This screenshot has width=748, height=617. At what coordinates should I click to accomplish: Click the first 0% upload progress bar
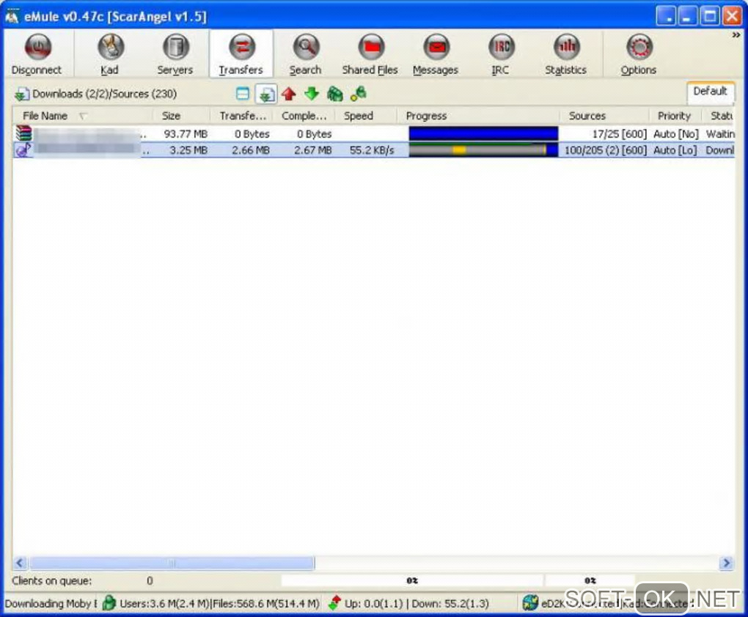411,580
